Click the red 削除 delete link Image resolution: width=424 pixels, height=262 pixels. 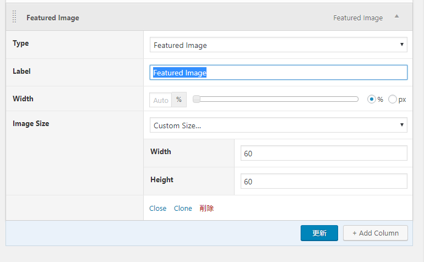coord(206,208)
